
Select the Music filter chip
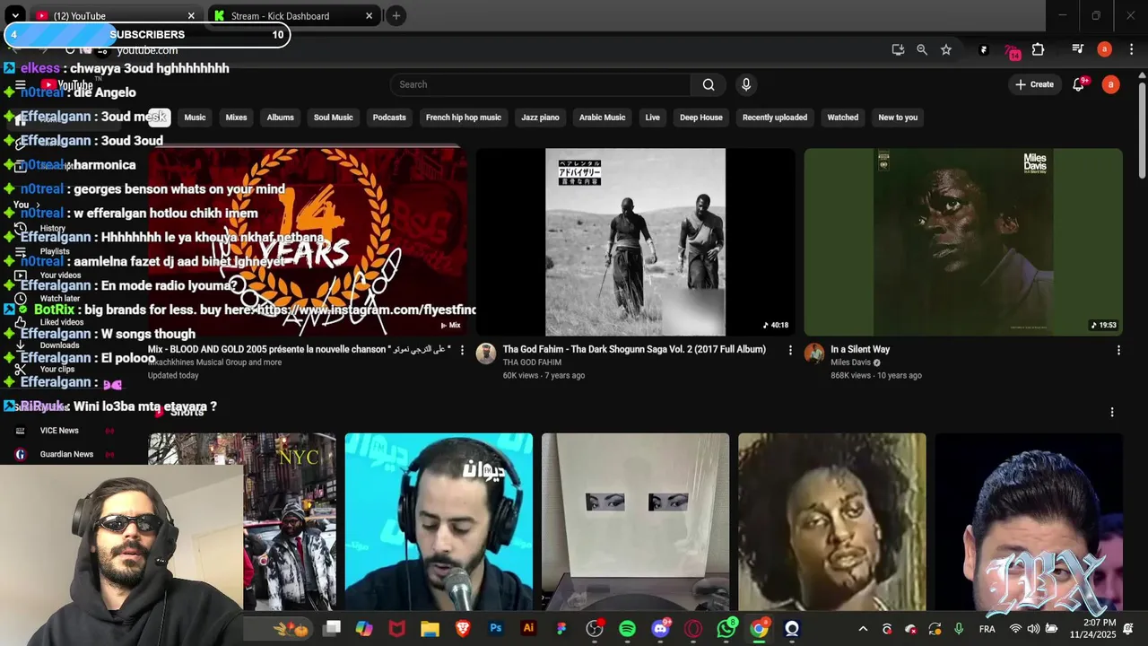pyautogui.click(x=195, y=118)
